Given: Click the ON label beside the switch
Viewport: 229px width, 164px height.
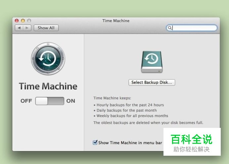Looking at the screenshot, I should pos(71,101).
